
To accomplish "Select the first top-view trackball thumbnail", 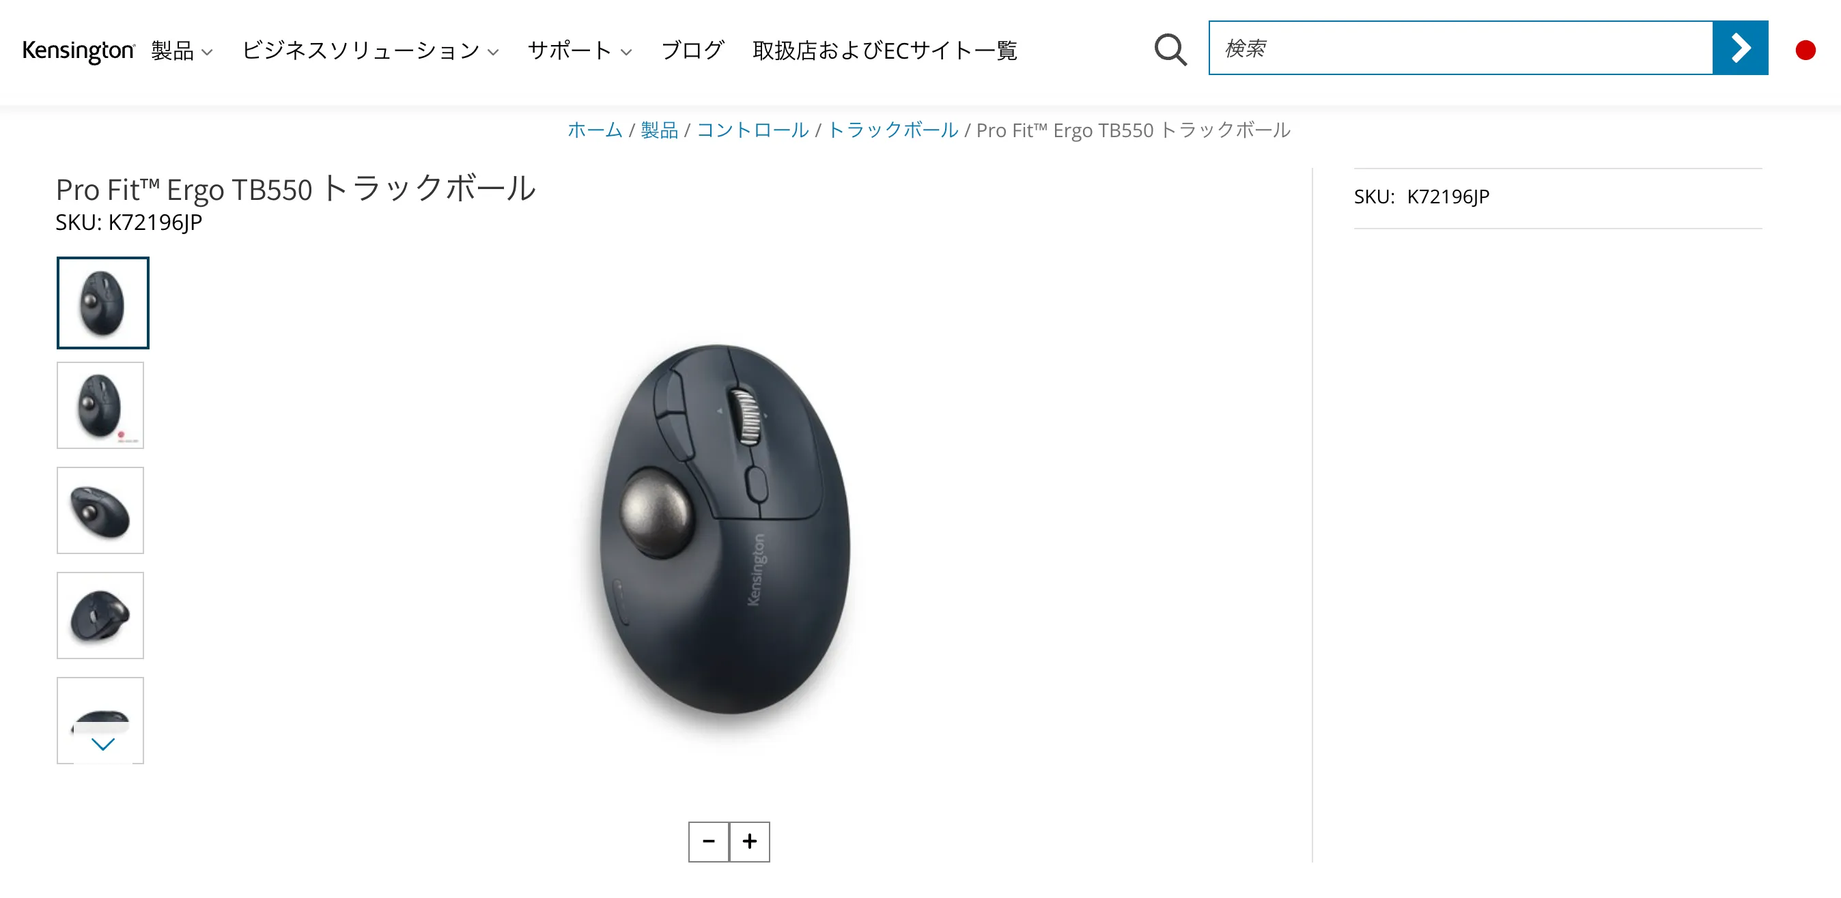I will (103, 303).
